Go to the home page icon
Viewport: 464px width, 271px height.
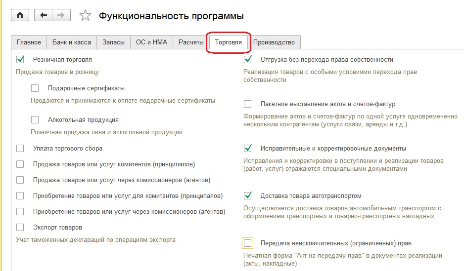pyautogui.click(x=20, y=15)
